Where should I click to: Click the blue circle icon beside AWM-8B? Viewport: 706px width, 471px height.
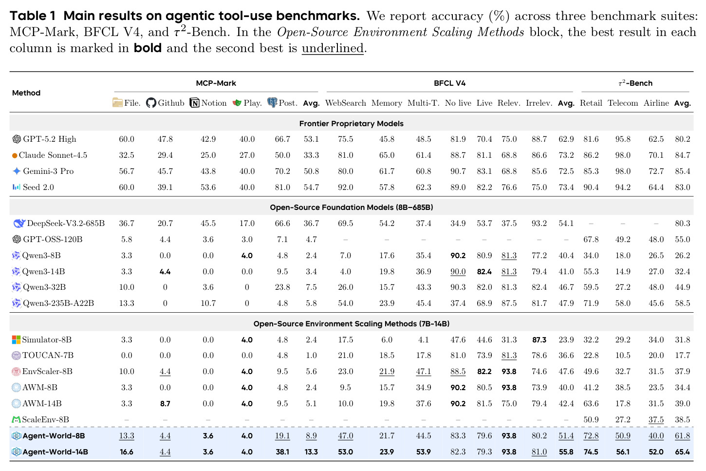tap(16, 388)
